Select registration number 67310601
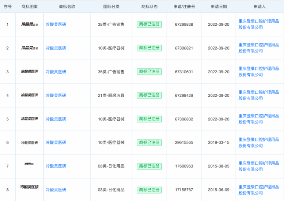284x201 pixels. [184, 72]
